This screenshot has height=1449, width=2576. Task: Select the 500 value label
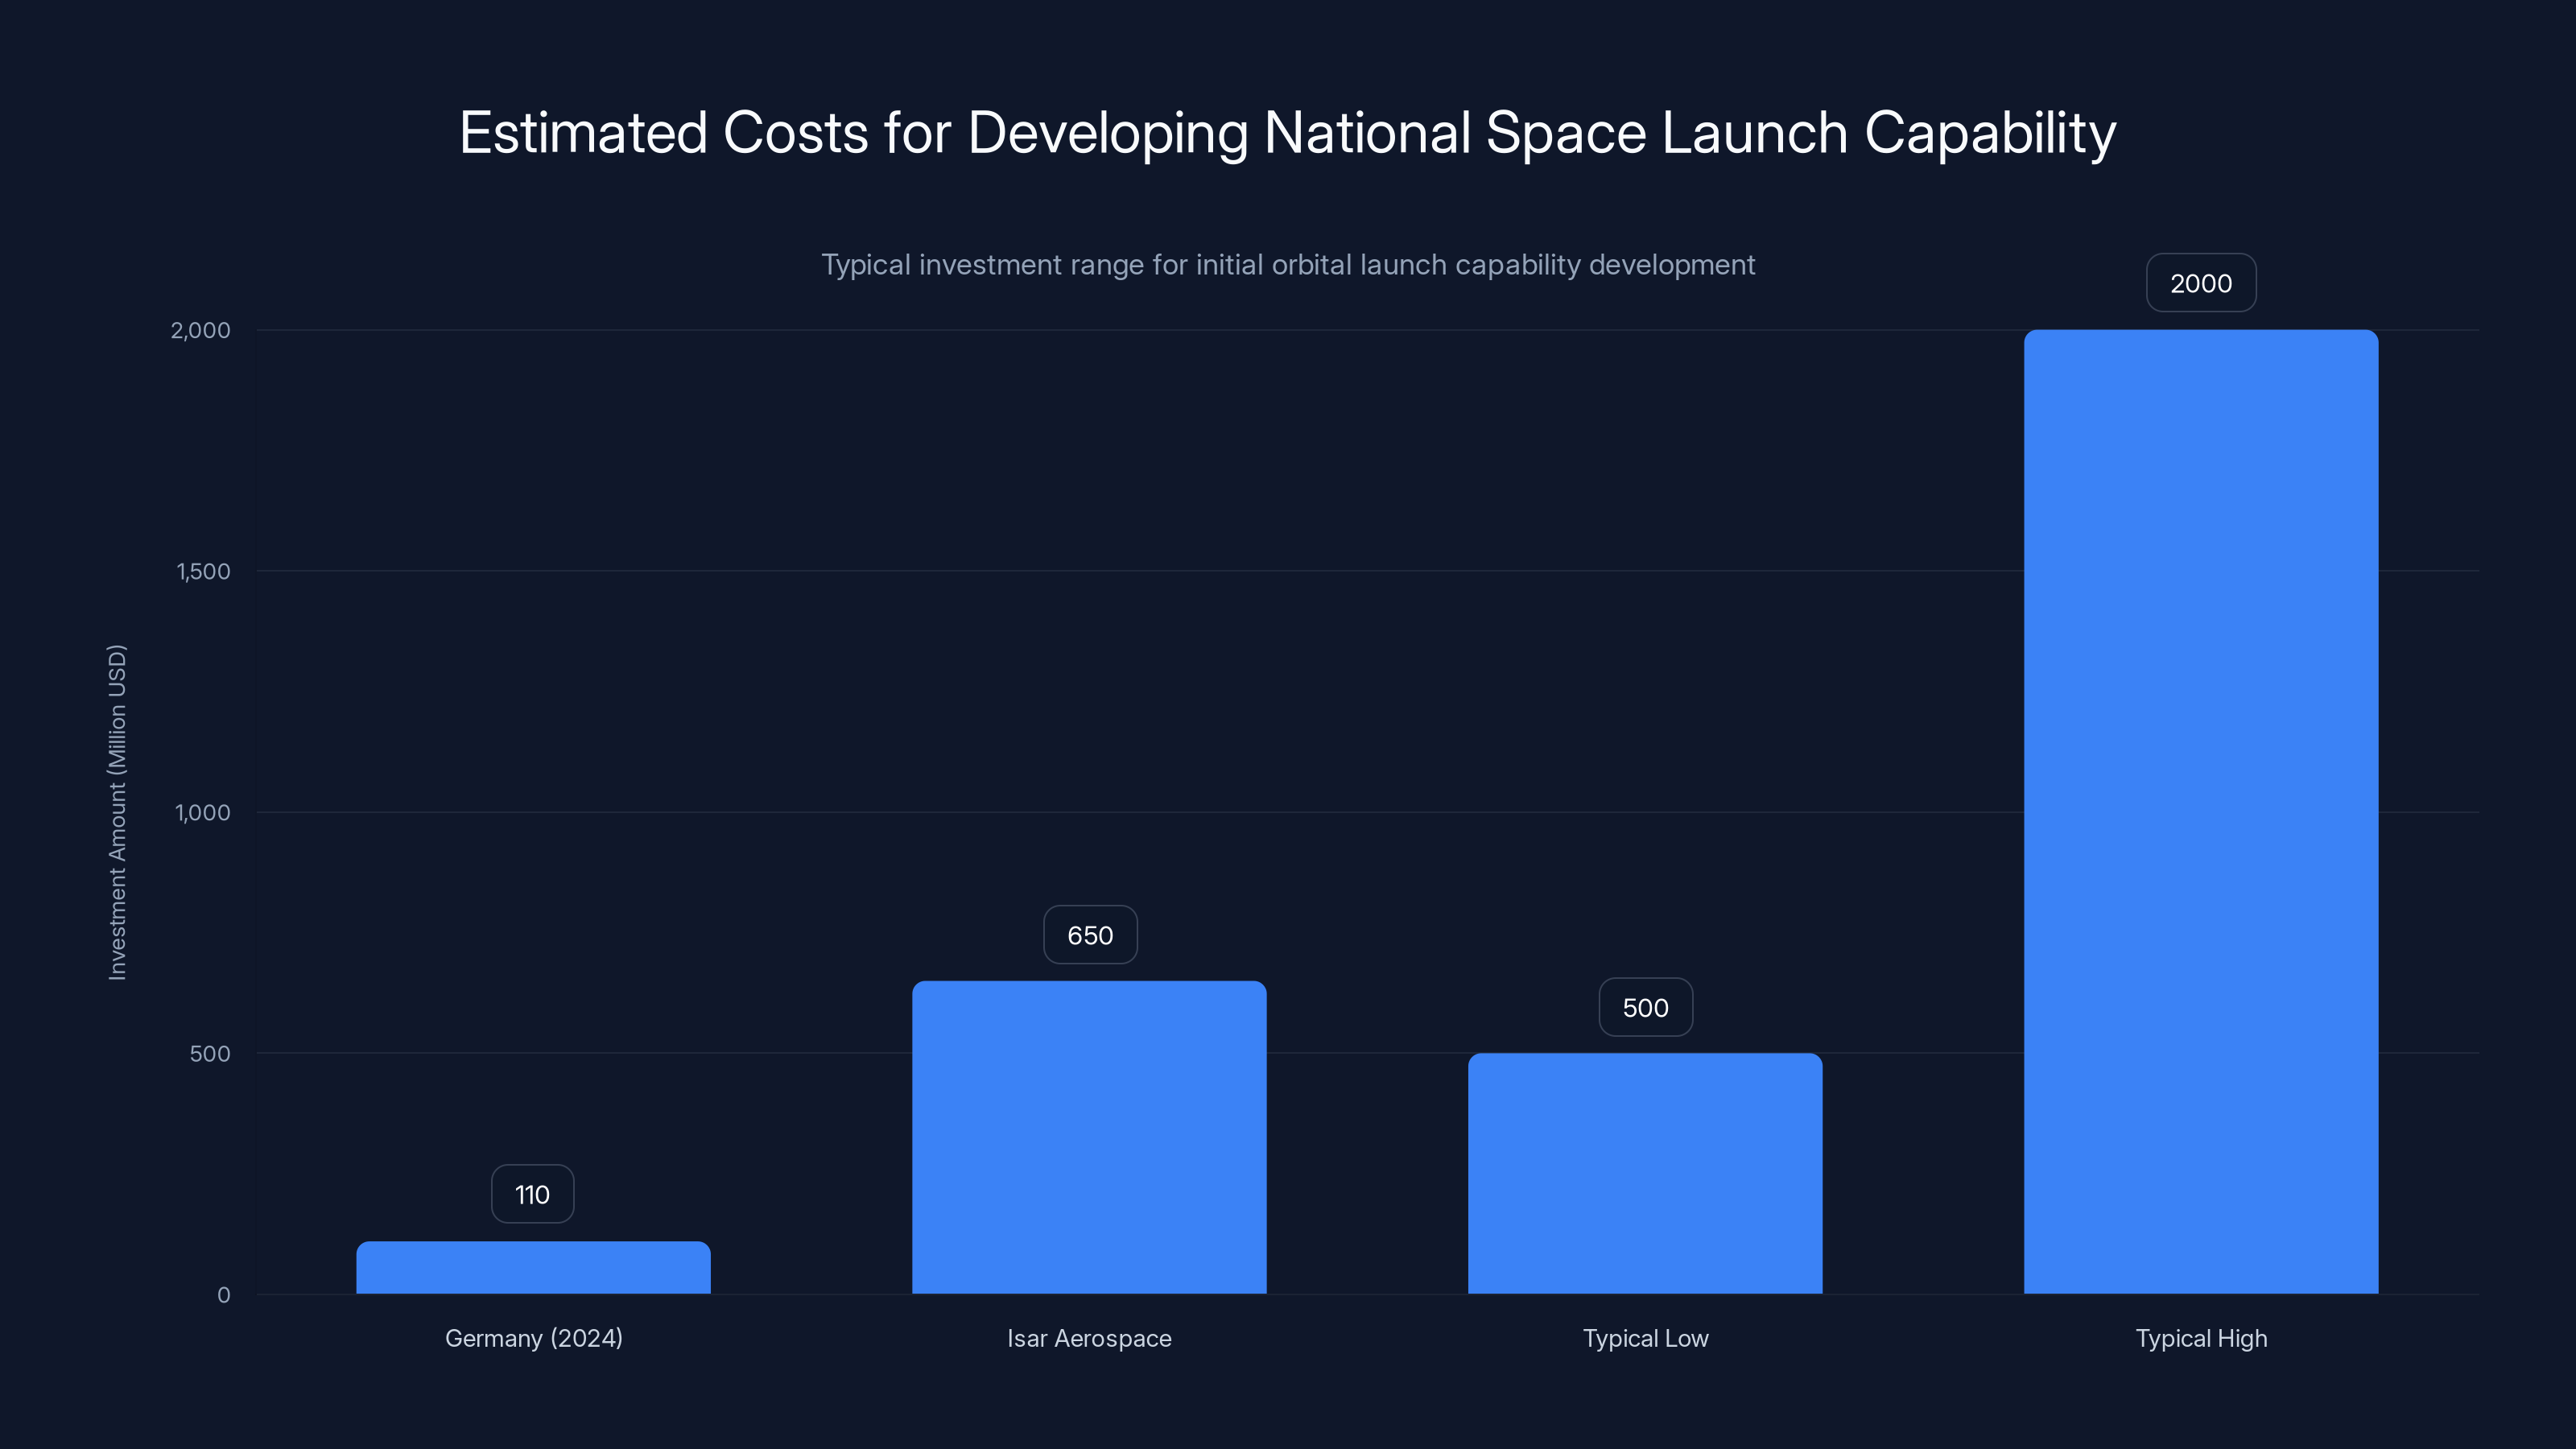(x=1645, y=1008)
